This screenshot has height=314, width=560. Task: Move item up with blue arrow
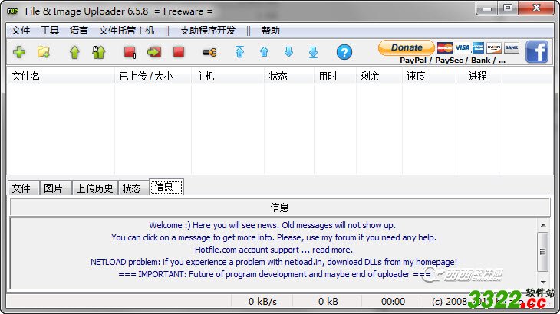pos(265,52)
